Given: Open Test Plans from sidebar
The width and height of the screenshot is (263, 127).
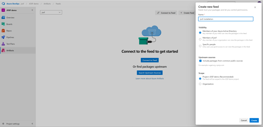Looking at the screenshot, I should [x=3, y=44].
